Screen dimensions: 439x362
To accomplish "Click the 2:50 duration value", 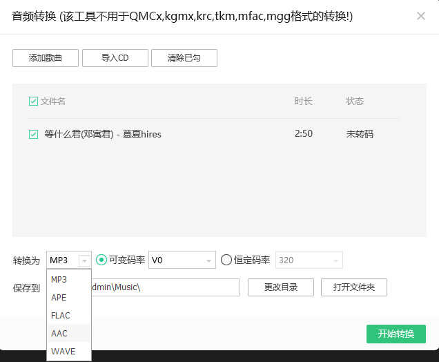I will click(304, 133).
